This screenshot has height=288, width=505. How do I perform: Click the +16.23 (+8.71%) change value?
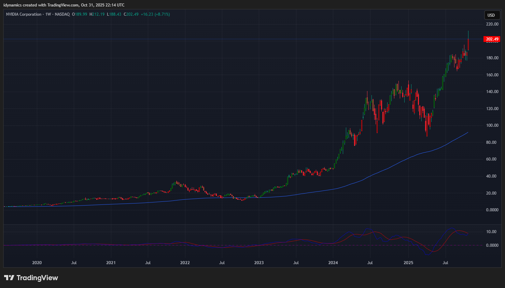coord(155,14)
